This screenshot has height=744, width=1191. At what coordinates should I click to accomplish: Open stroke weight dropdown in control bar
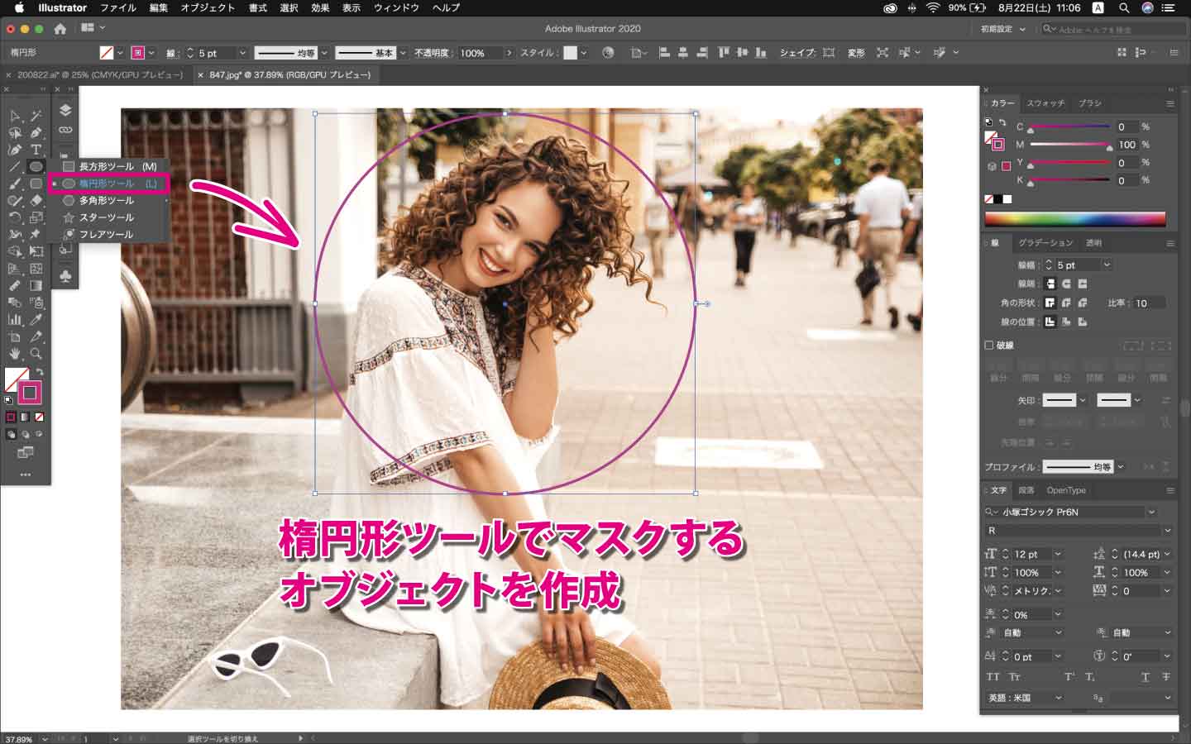(x=242, y=53)
